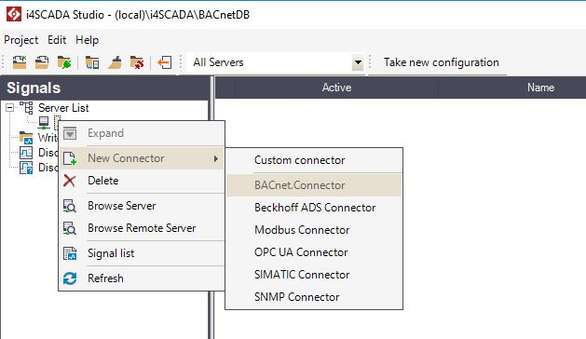
Task: Click the red X Delete icon
Action: click(x=70, y=181)
